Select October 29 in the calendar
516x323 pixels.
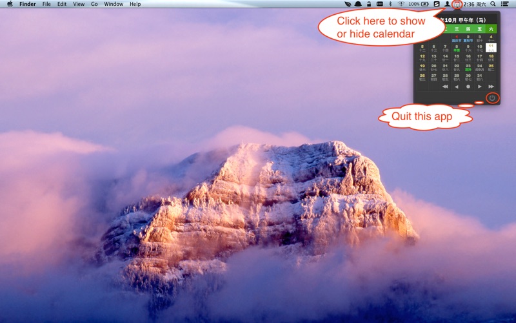(457, 77)
